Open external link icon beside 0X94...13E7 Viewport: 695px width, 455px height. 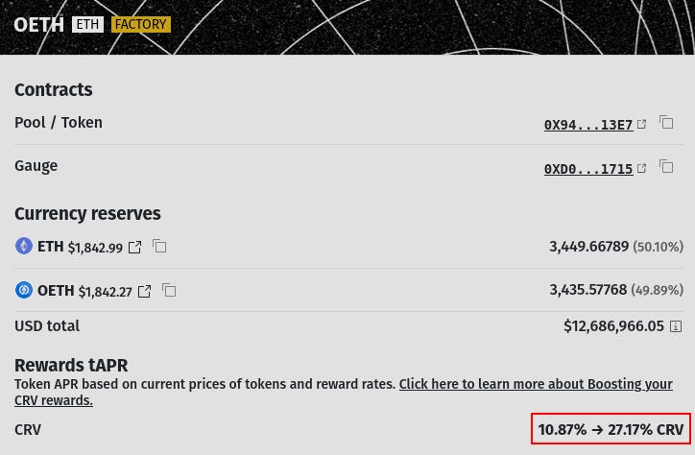coord(642,124)
